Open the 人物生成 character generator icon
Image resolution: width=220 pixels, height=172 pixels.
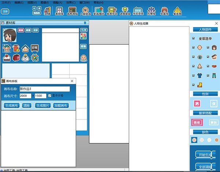(85, 11)
